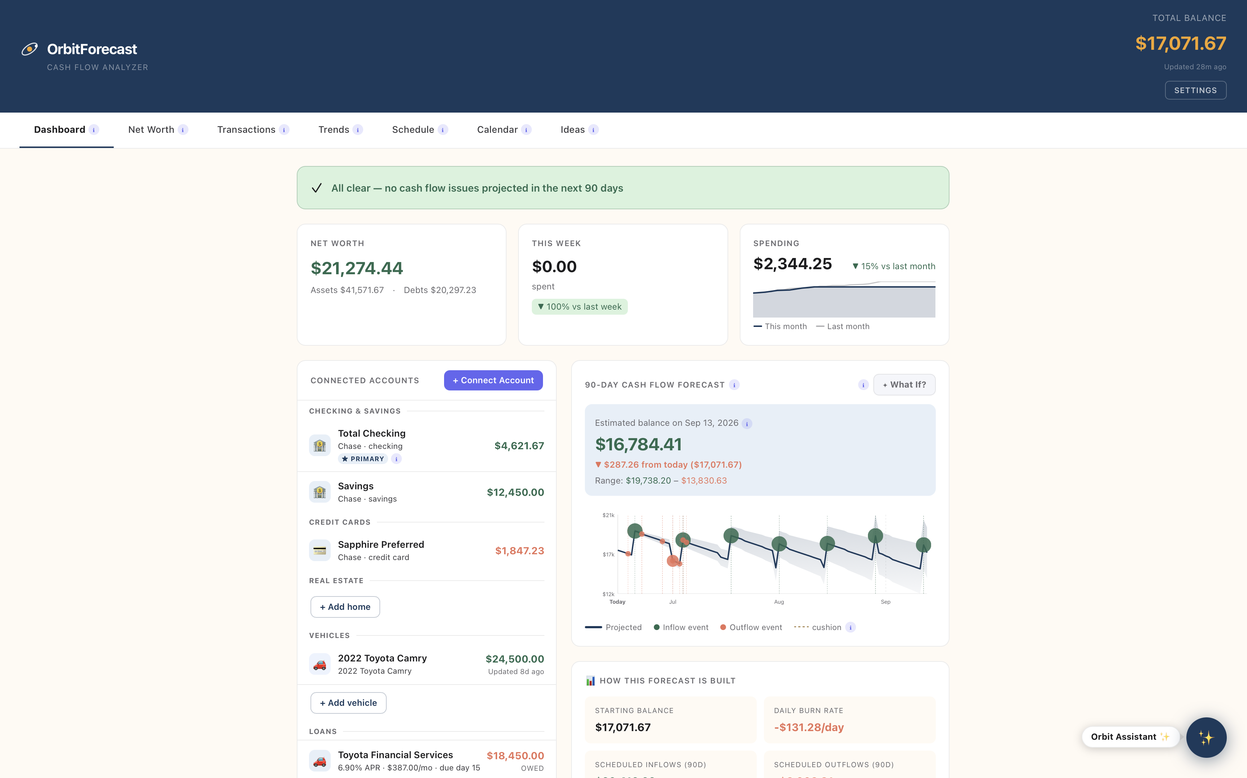Click the PRIMARY star badge
Screen dimensions: 1247x778
tap(363, 459)
